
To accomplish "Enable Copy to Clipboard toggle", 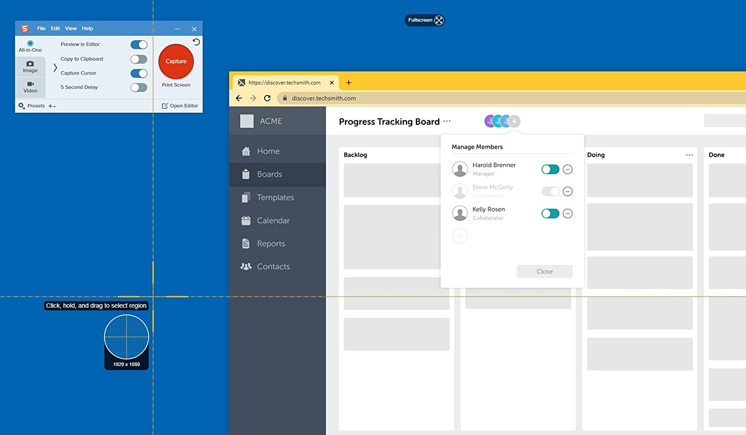I will coord(139,59).
